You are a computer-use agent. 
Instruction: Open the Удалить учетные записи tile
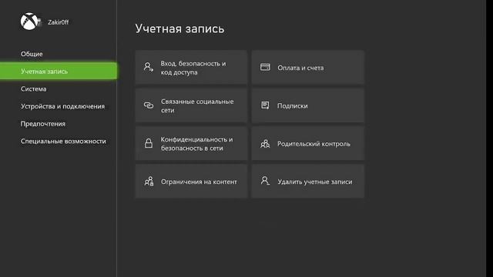pyautogui.click(x=308, y=182)
